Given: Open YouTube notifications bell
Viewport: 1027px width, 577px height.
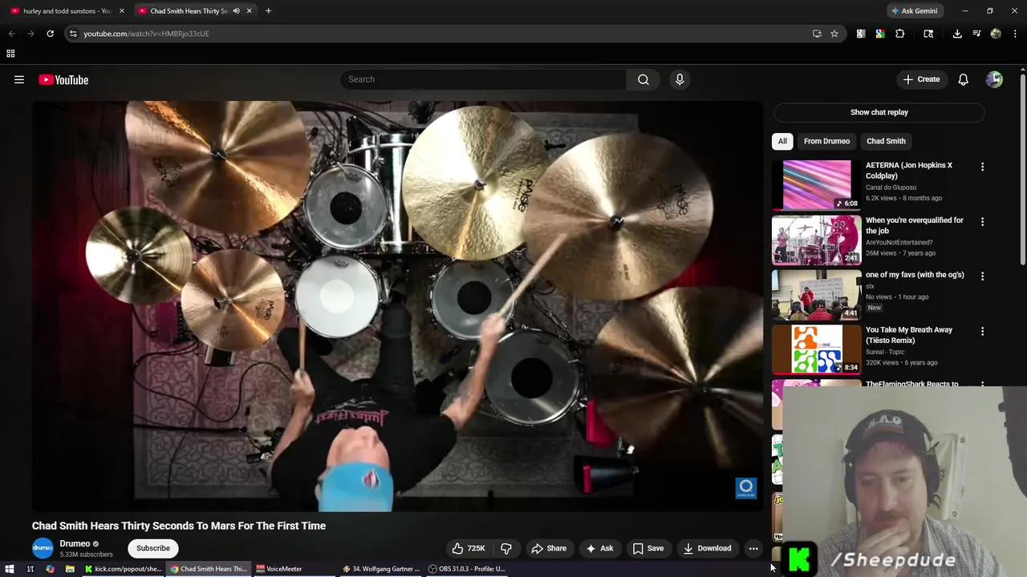Looking at the screenshot, I should tap(963, 79).
